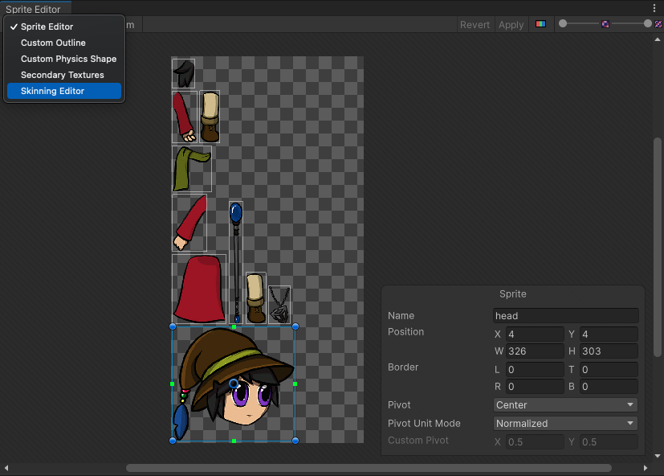Open the Pivot dropdown set to Center
This screenshot has width=664, height=476.
tap(565, 405)
